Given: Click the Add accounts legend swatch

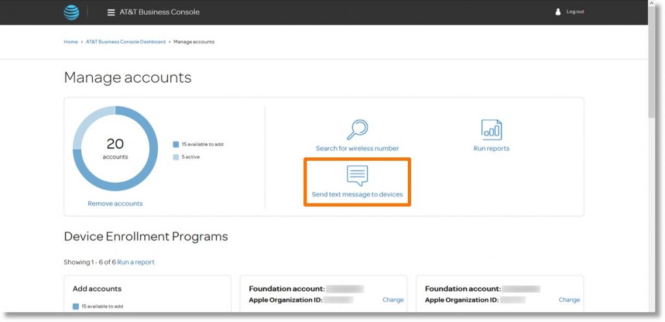Looking at the screenshot, I should 75,306.
